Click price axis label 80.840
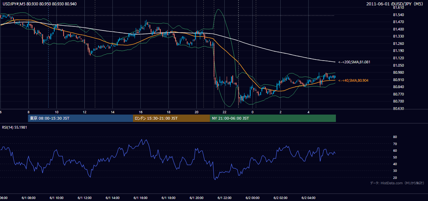 click(x=398, y=87)
